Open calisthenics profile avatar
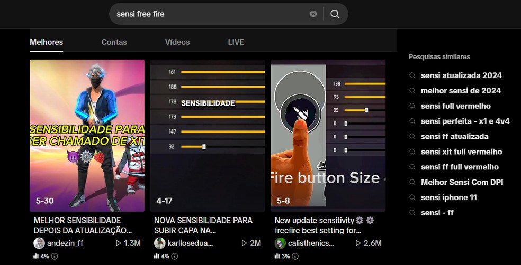This screenshot has width=521, height=265. click(x=280, y=243)
